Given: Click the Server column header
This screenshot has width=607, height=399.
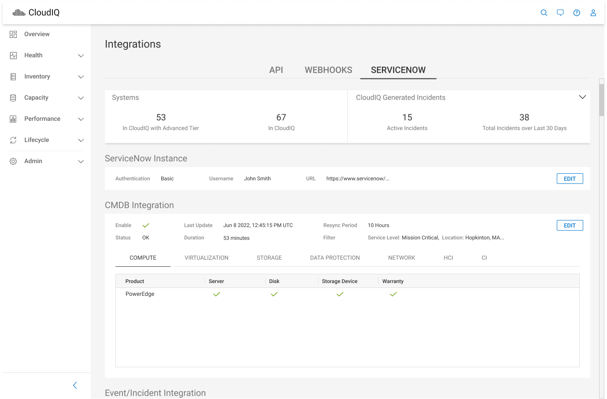Looking at the screenshot, I should click(216, 281).
